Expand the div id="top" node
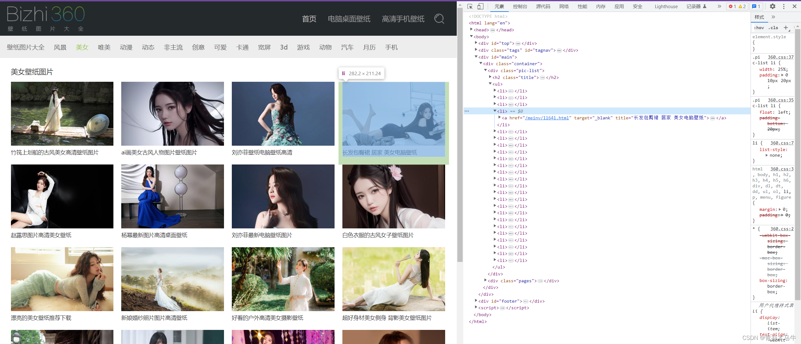 tap(476, 43)
